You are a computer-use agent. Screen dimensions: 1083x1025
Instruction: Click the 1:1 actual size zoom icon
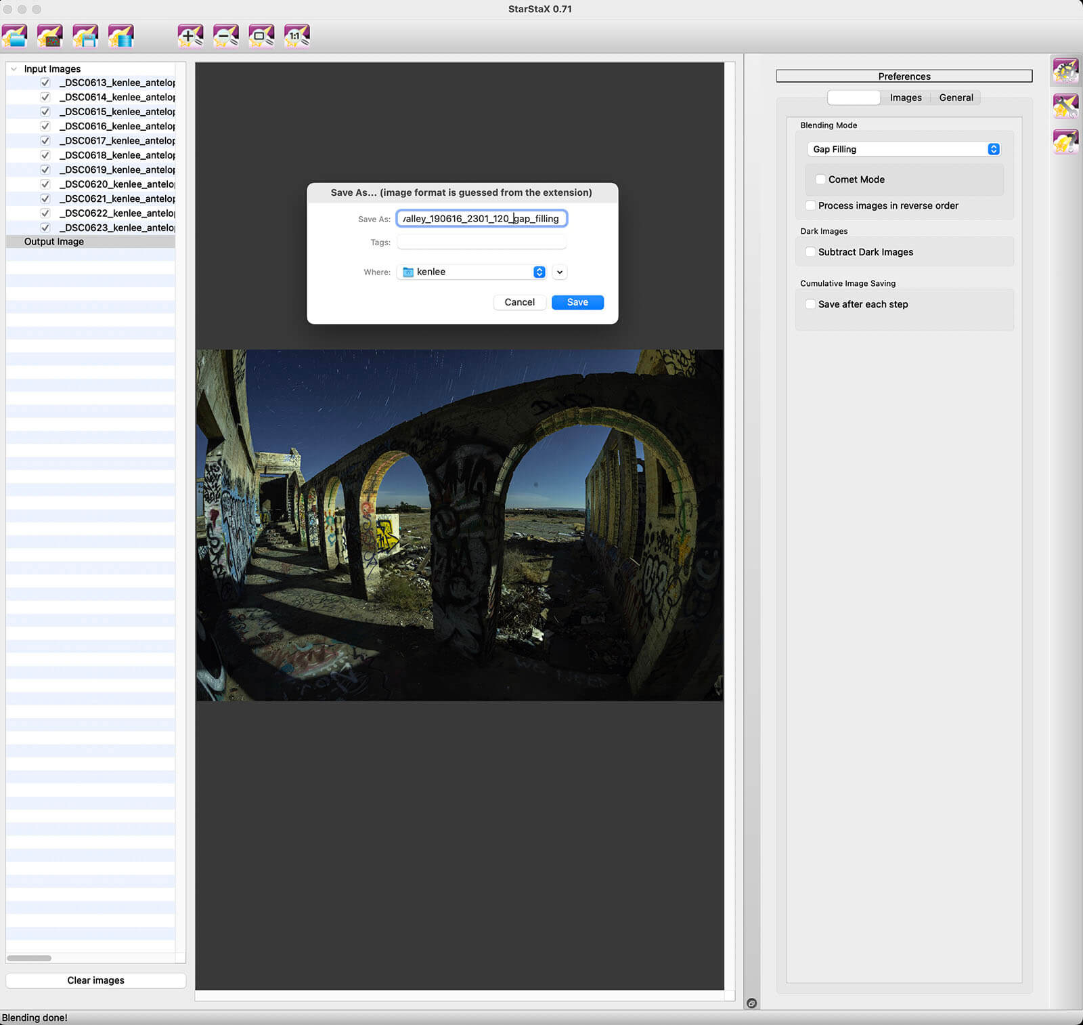tap(296, 36)
